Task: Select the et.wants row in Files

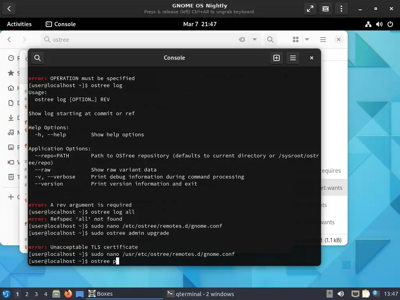Action: [334, 188]
